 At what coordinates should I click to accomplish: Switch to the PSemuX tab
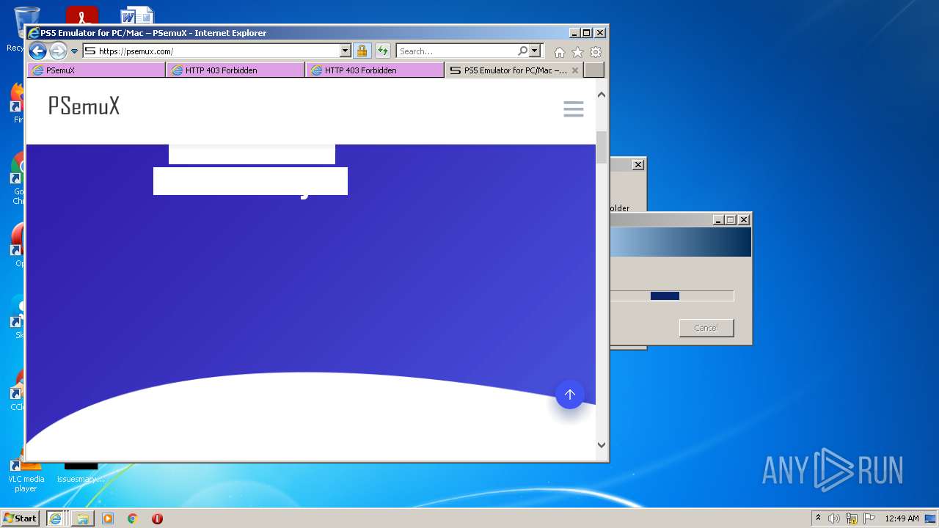[x=96, y=70]
